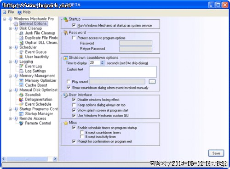Enable the Play sound checkbox
230x169 pixels.
point(69,82)
